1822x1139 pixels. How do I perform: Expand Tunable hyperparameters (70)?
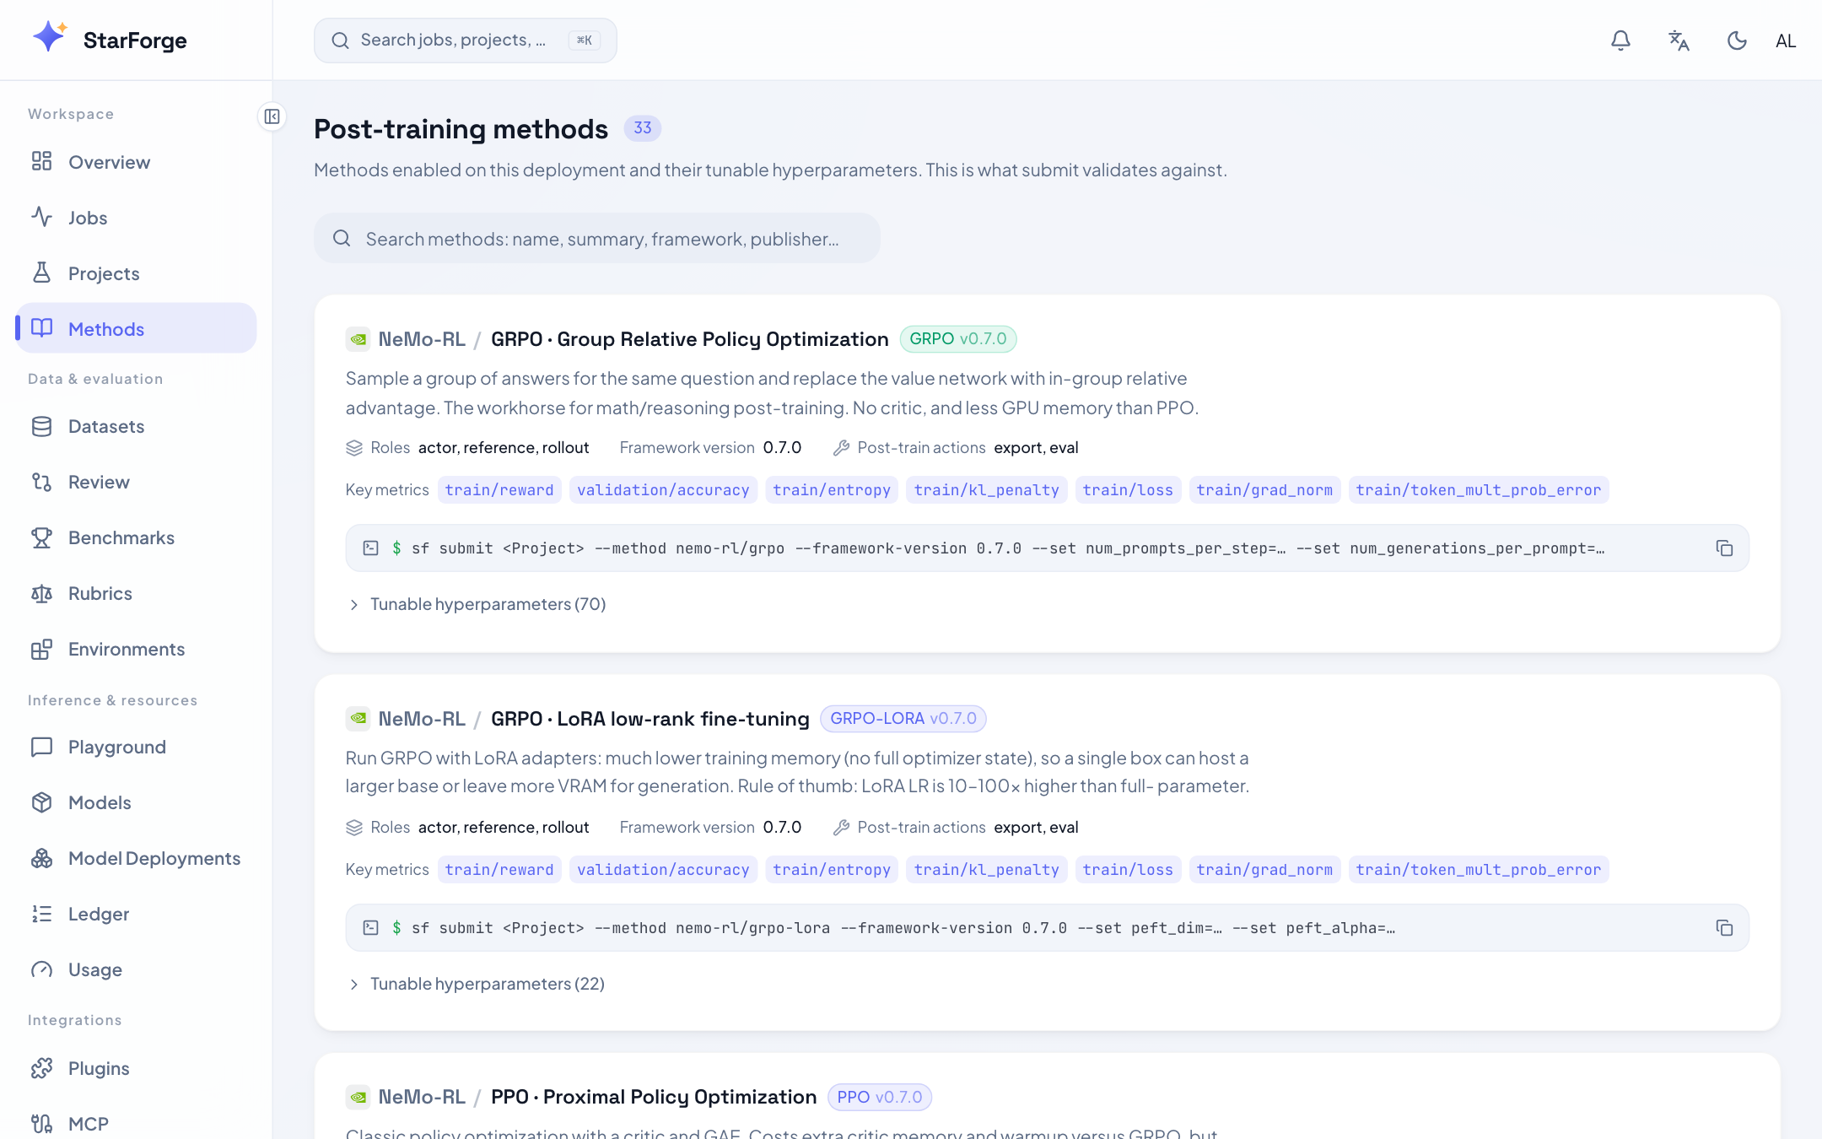pos(477,604)
